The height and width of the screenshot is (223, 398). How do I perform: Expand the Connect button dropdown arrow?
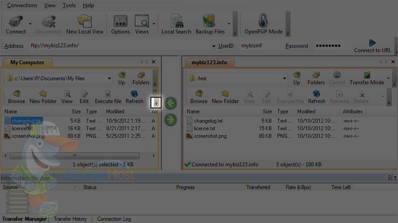(x=30, y=24)
